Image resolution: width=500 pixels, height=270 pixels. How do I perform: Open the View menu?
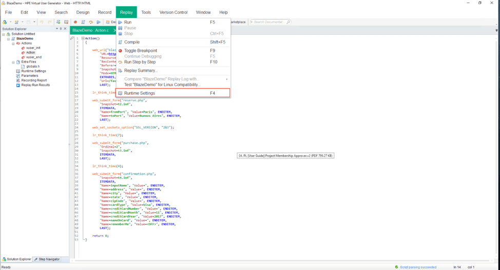41,12
